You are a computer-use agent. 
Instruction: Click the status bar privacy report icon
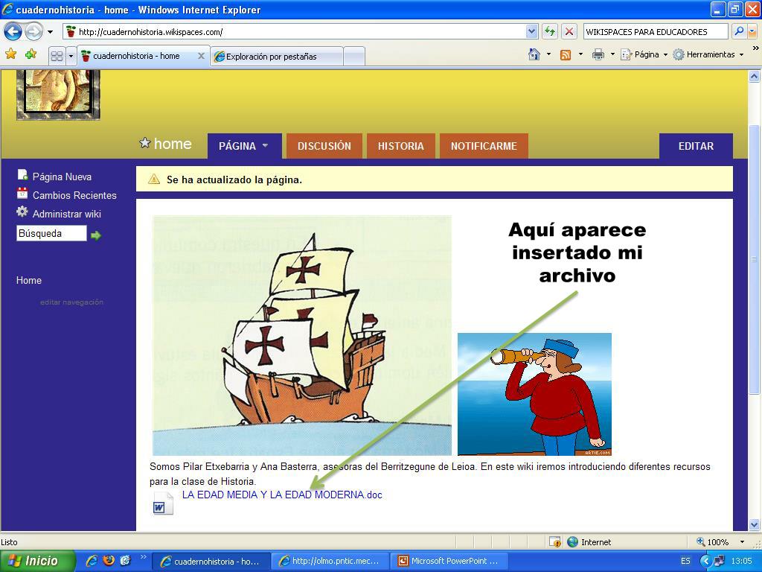555,542
